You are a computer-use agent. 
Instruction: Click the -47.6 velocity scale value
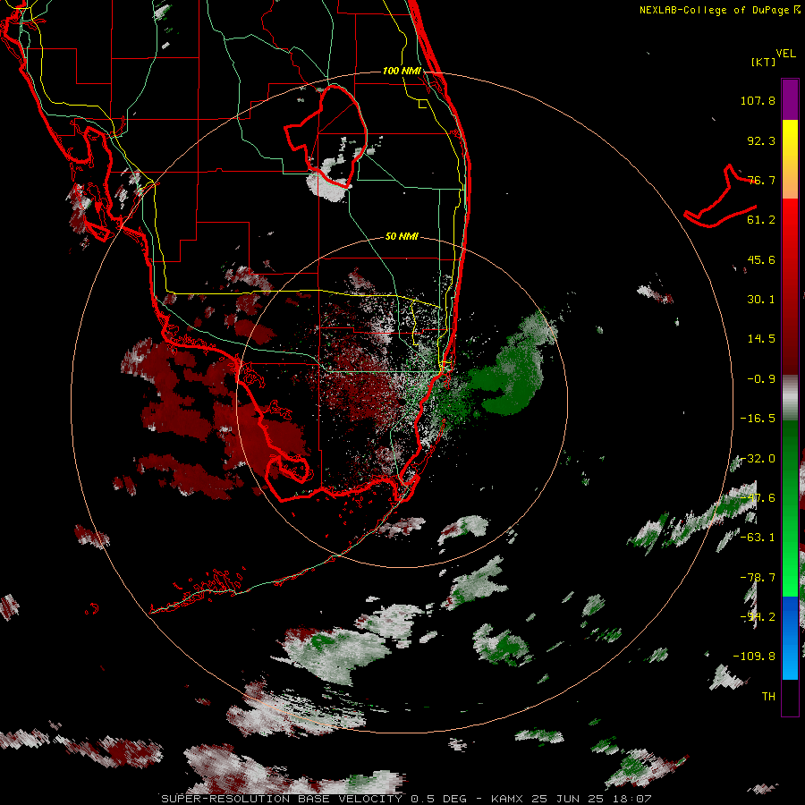(758, 498)
